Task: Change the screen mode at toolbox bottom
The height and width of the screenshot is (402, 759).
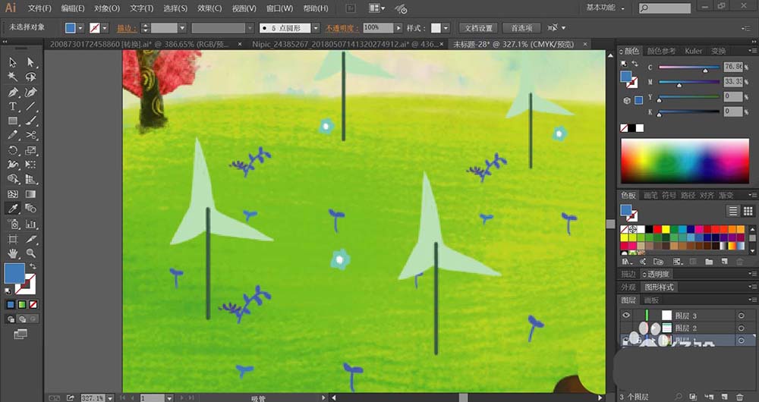Action: [20, 334]
